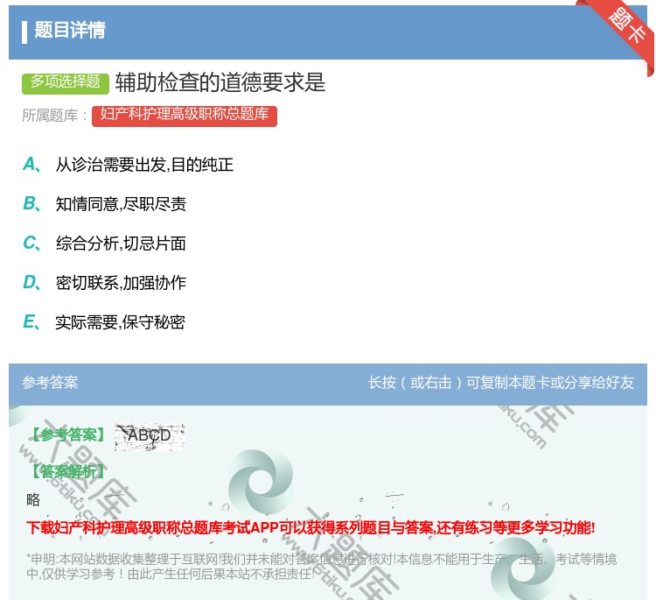This screenshot has height=600, width=656.
Task: Click the 申明 disclaimer text
Action: pyautogui.click(x=321, y=567)
